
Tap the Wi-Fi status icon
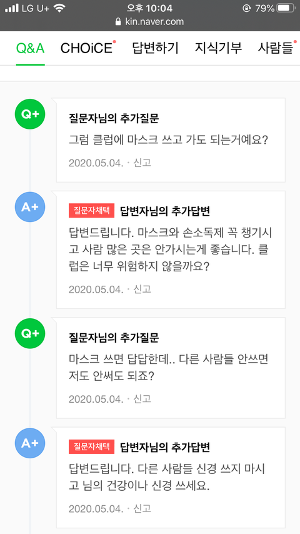tap(59, 8)
